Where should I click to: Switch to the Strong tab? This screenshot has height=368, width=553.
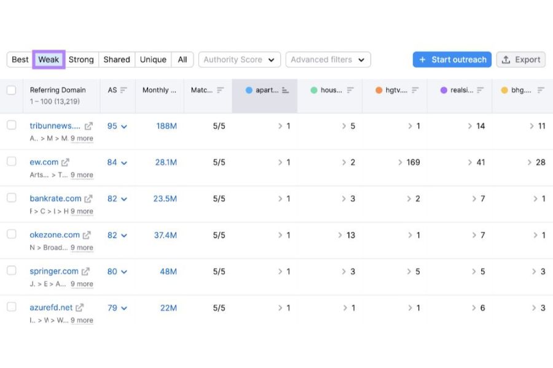click(x=81, y=59)
